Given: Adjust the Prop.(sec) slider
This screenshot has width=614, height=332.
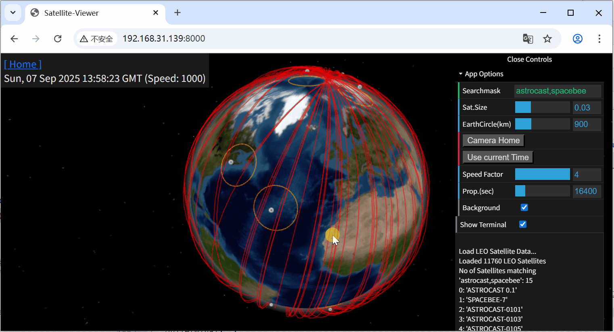Looking at the screenshot, I should 542,191.
